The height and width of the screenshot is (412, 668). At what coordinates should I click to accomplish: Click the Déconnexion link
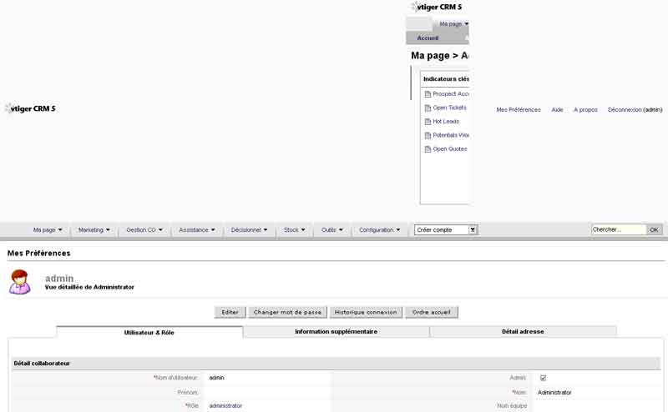[x=625, y=109]
